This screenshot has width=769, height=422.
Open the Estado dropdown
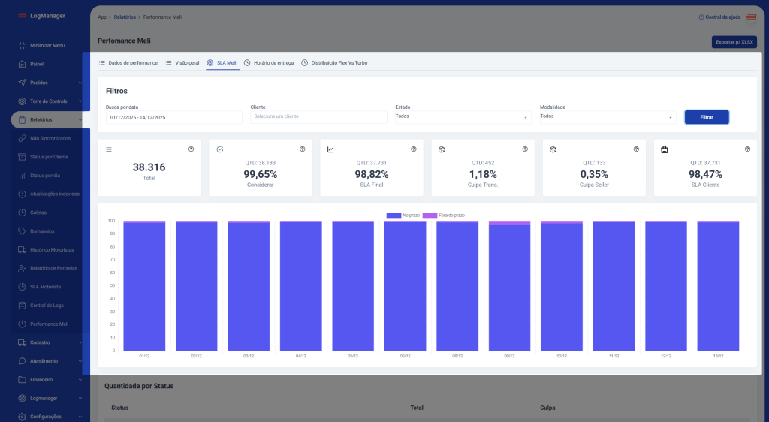[463, 117]
